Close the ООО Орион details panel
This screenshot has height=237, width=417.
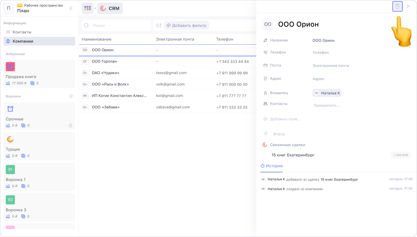408,6
